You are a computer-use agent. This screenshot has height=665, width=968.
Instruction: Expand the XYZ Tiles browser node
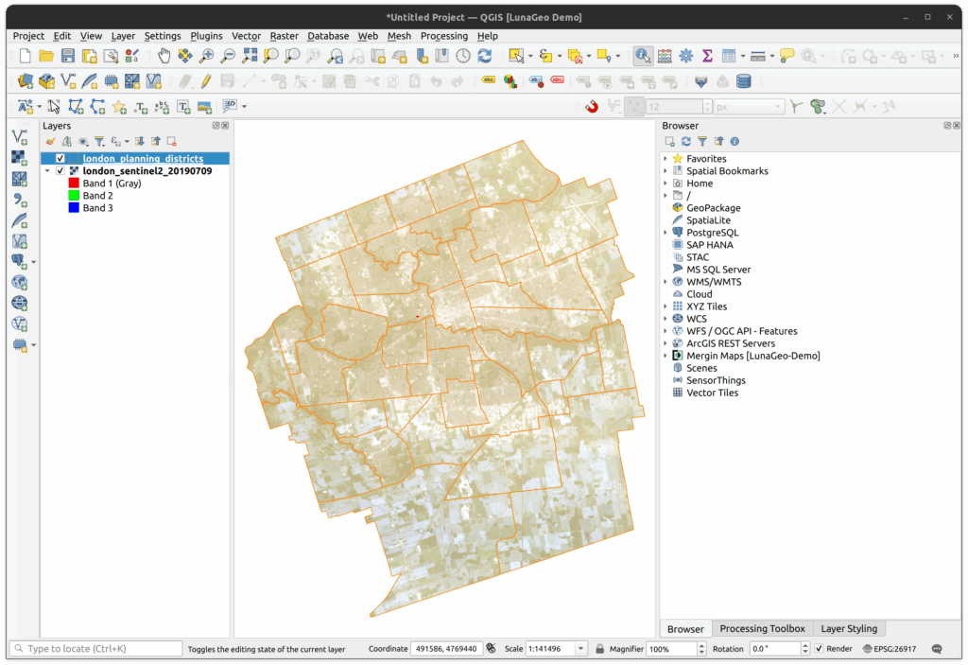click(x=665, y=306)
